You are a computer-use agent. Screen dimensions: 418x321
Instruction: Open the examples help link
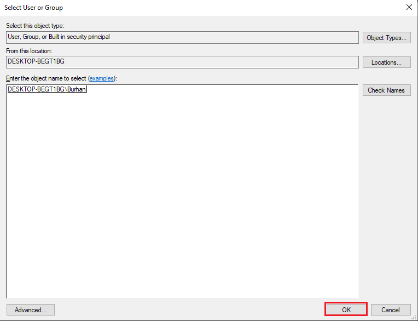pos(102,78)
